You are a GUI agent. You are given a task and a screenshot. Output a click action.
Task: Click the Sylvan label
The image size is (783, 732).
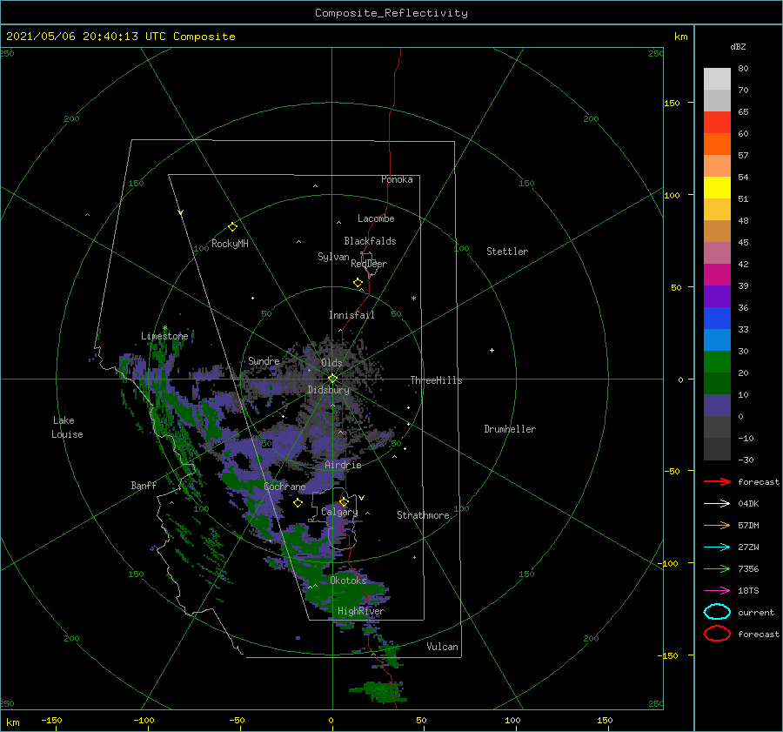coord(333,257)
